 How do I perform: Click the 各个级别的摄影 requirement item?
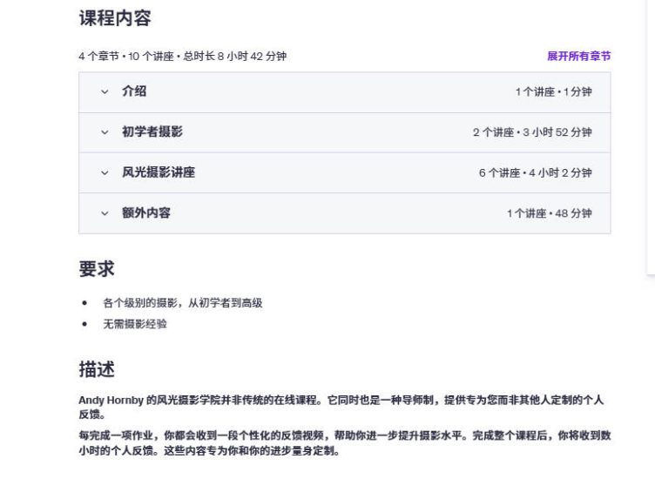point(183,303)
